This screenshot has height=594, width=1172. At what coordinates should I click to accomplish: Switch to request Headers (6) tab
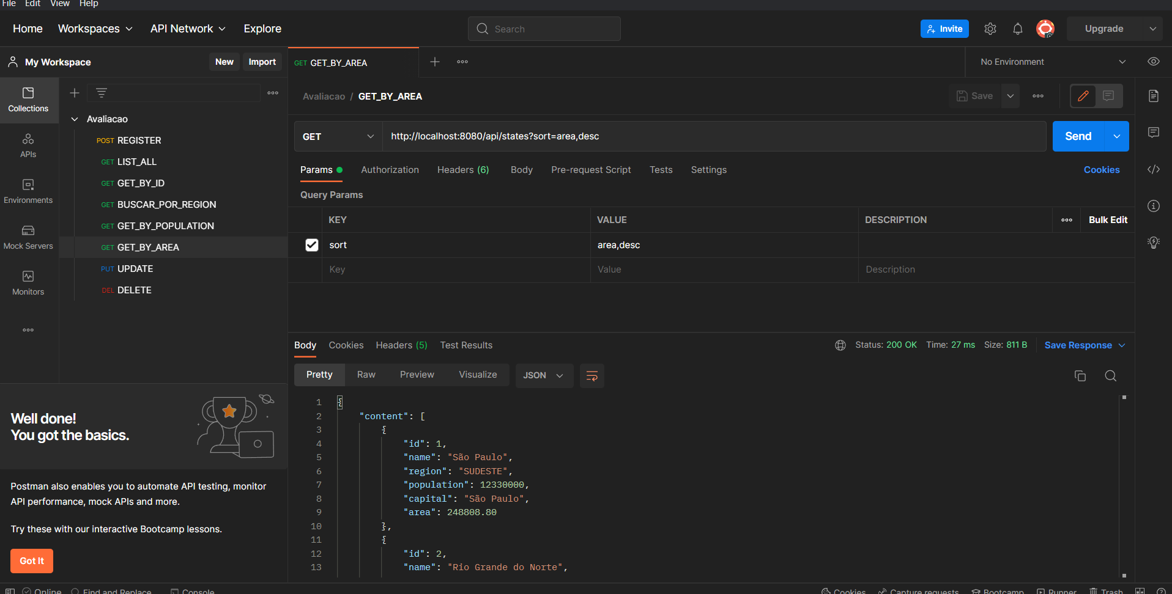463,170
